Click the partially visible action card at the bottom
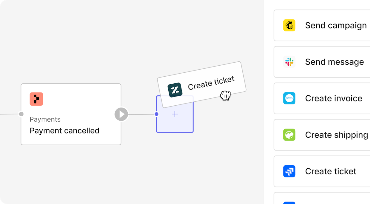This screenshot has height=204, width=370. point(322,198)
